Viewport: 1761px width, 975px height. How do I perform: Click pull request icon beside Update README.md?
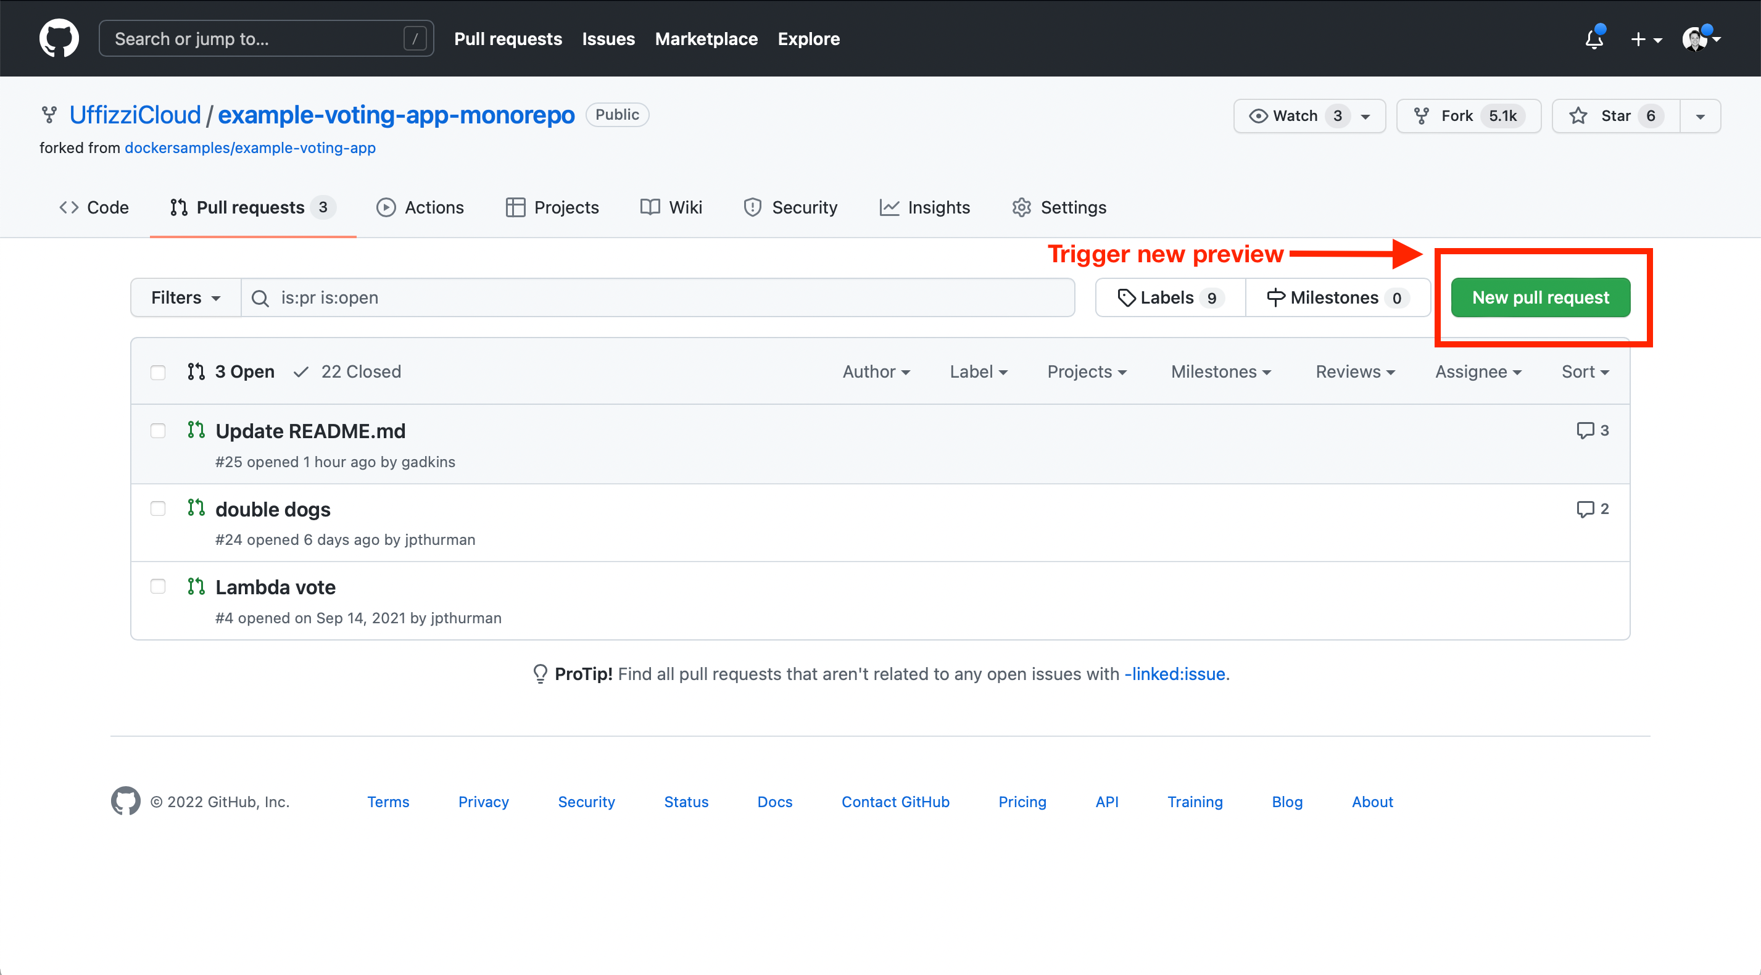(x=196, y=430)
